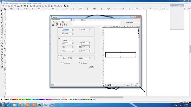
Task: Click the Done button
Action: [136, 85]
